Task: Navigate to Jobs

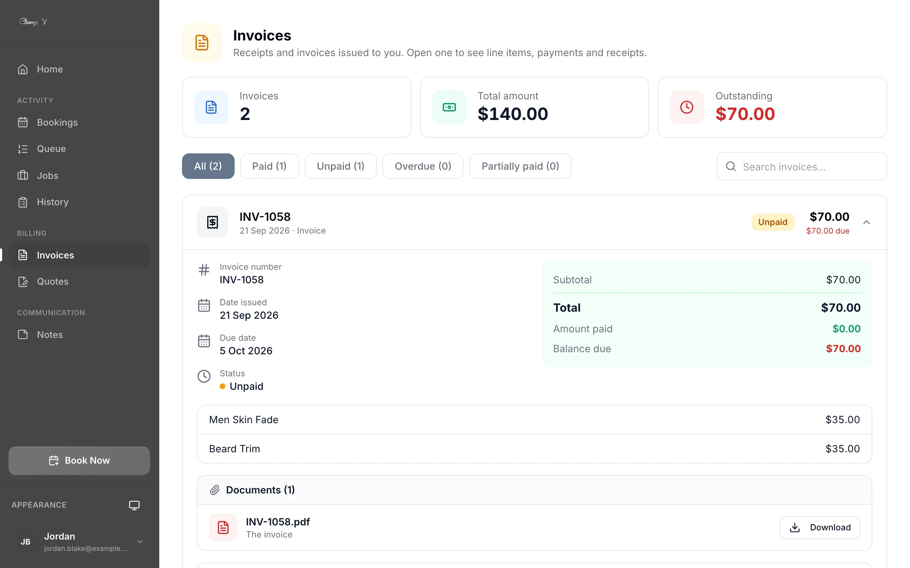Action: [x=79, y=175]
